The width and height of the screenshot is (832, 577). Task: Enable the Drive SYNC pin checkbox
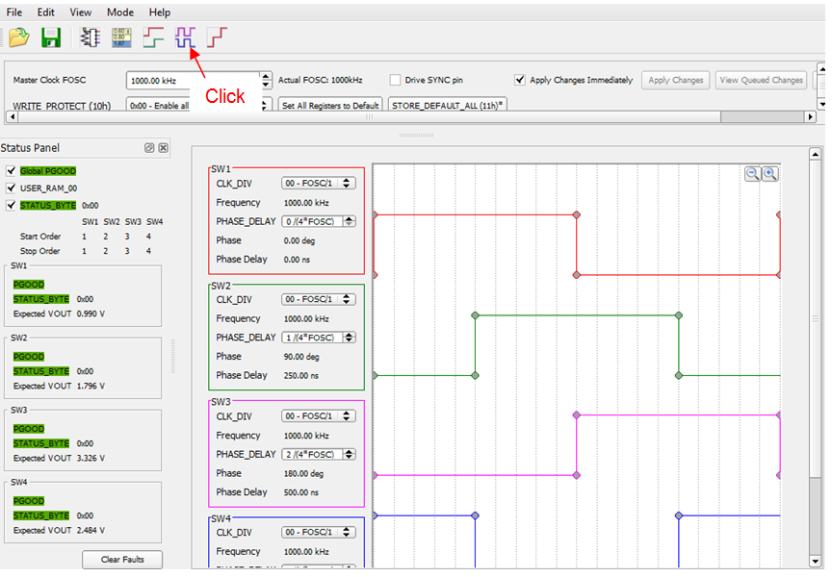396,80
